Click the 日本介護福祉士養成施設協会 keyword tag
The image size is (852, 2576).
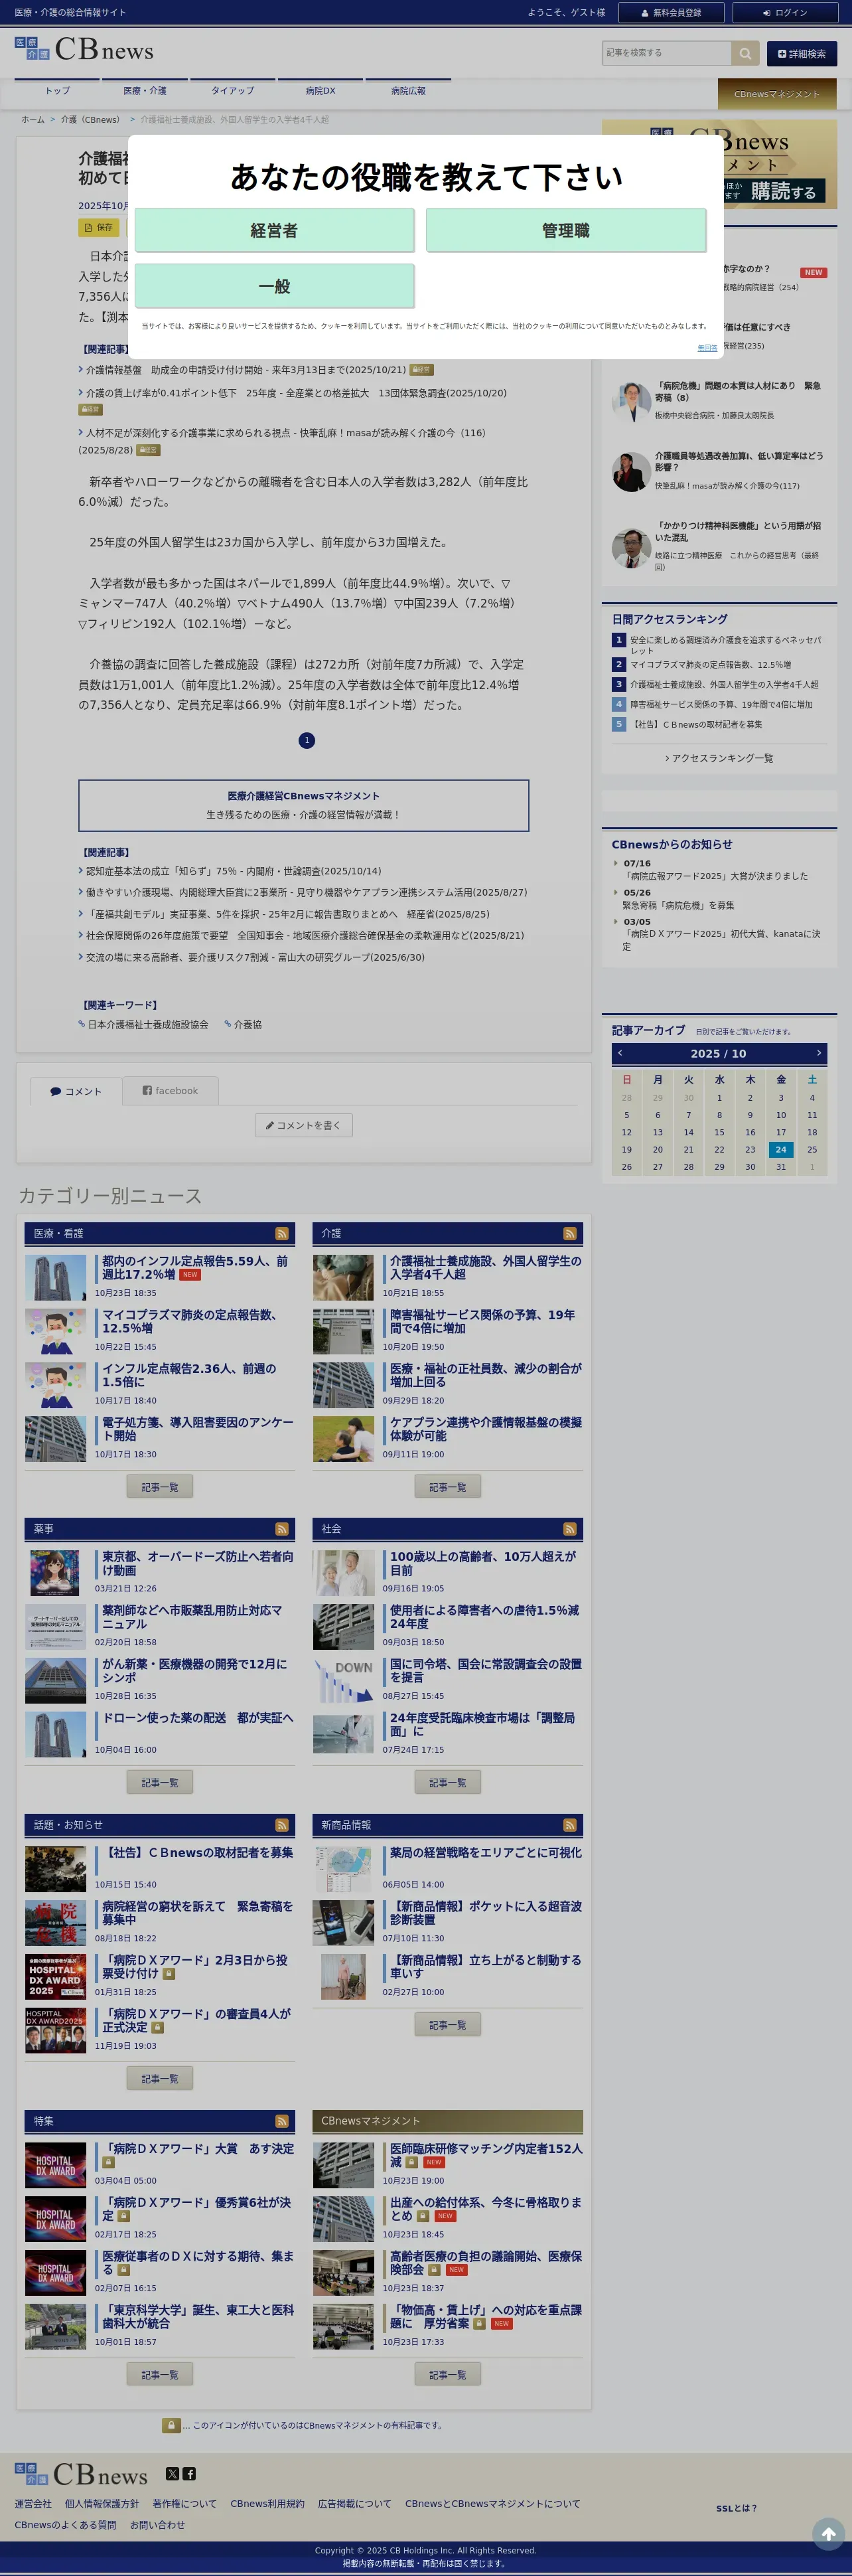[x=148, y=1024]
